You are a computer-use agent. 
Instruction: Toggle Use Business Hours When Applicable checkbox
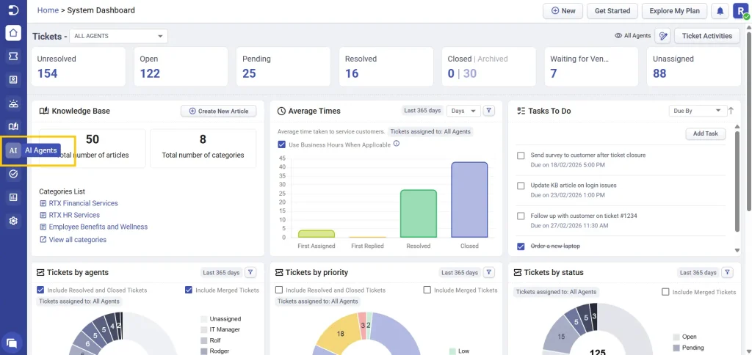click(x=281, y=144)
